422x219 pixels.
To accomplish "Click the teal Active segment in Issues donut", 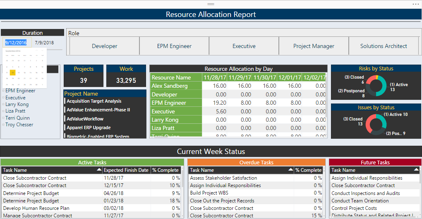I will 384,121.
